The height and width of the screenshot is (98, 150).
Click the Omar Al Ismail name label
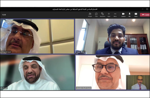coord(6,52)
